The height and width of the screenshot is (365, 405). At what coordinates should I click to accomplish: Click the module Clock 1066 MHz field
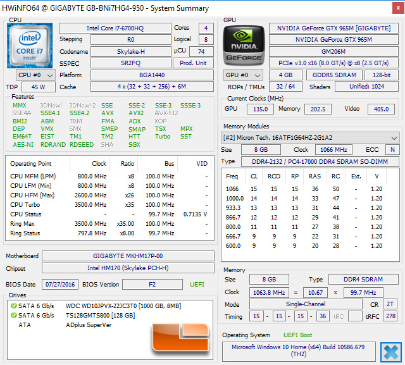coord(333,150)
